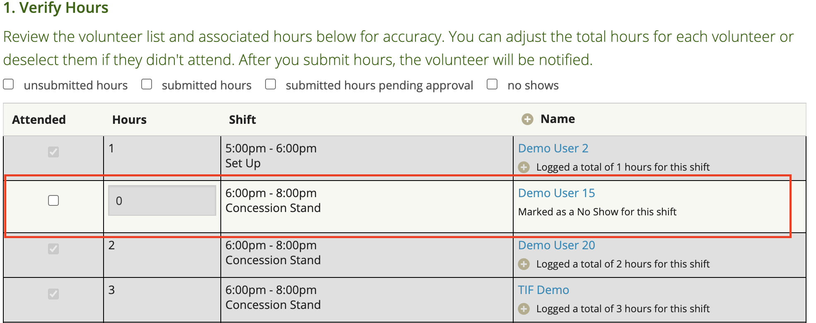Open TIF Demo profile link
Image resolution: width=816 pixels, height=323 pixels.
coord(543,290)
